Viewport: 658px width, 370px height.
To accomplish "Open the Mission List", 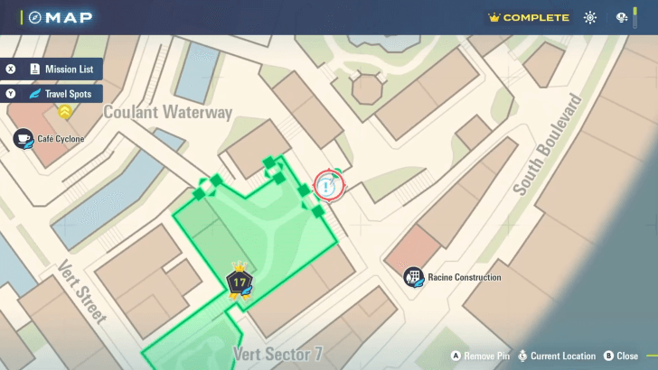I will click(52, 69).
